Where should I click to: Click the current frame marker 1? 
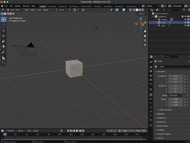(5, 134)
